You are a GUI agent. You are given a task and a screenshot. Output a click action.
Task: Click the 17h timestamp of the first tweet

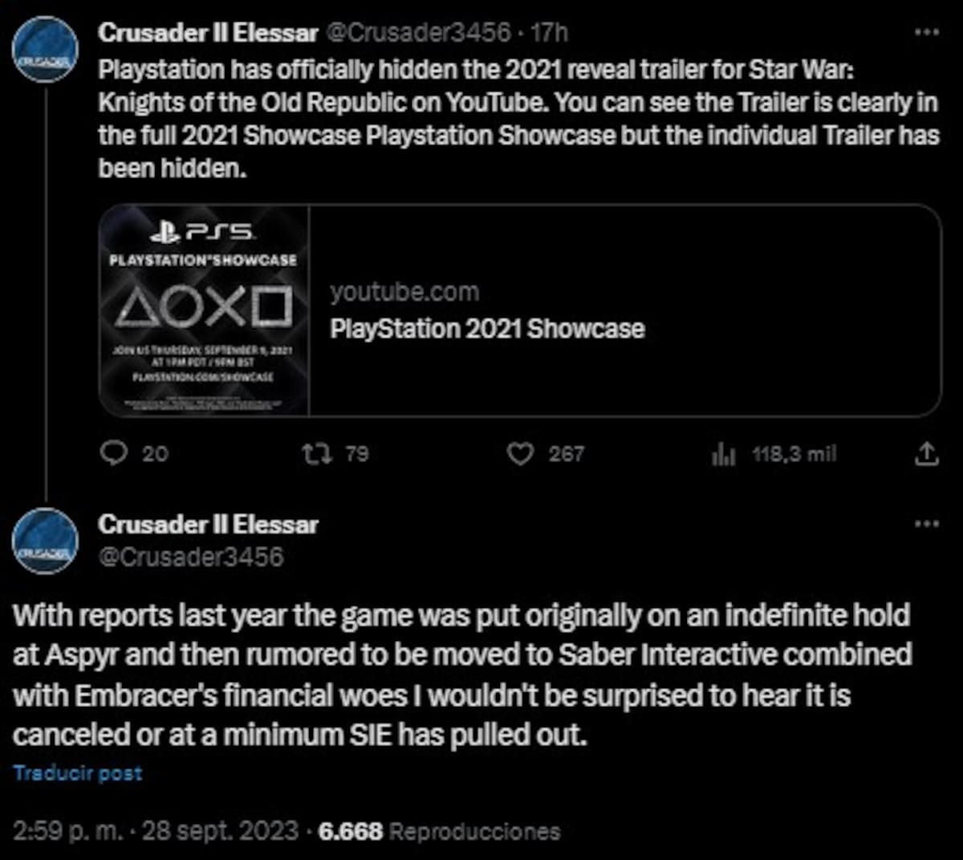coord(549,32)
